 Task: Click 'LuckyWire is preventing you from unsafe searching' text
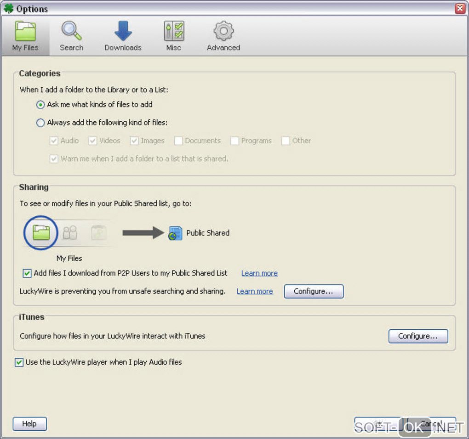pyautogui.click(x=122, y=291)
